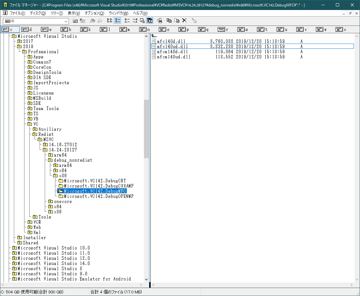360x296 pixels.
Task: Click the Connect Network Drive toolbar icon
Action: (x=75, y=21)
